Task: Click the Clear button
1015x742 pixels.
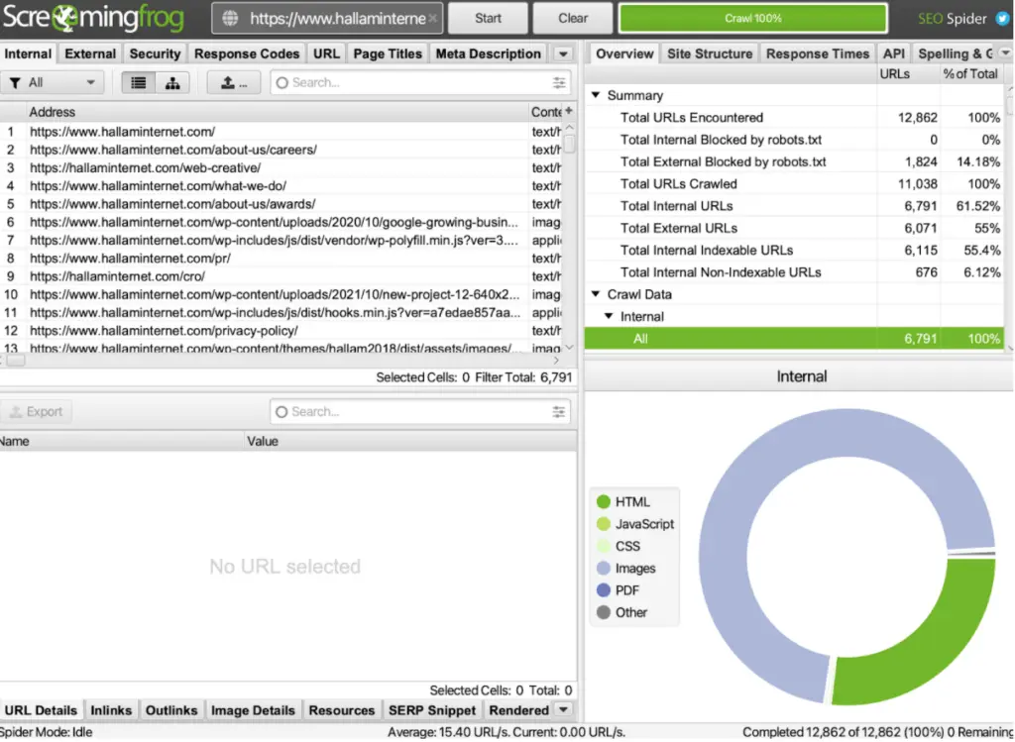Action: click(x=573, y=18)
